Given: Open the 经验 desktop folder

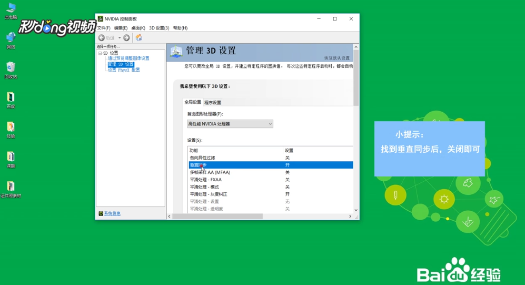Looking at the screenshot, I should tap(11, 130).
